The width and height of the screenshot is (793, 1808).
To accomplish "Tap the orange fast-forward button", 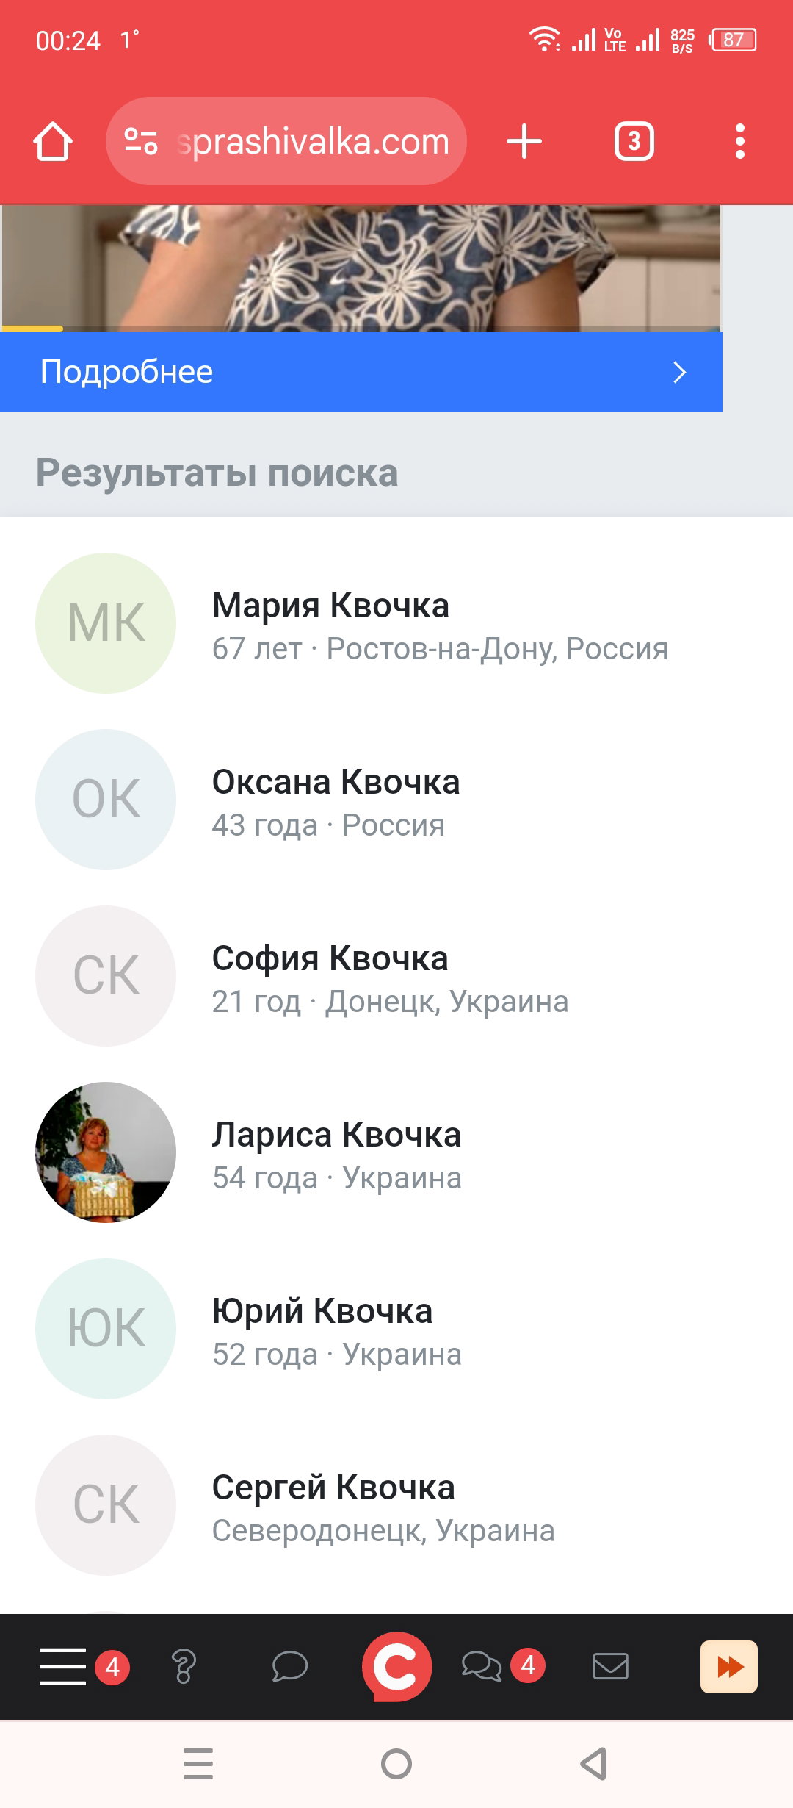I will coord(729,1666).
